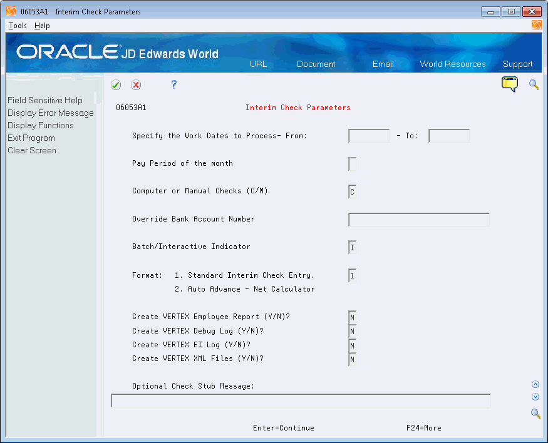548x443 pixels.
Task: Minimize the Interim Check Parameters window
Action: click(x=490, y=12)
